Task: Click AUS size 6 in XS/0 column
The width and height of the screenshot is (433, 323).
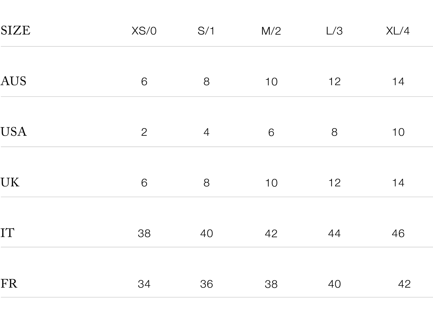Action: (x=144, y=81)
